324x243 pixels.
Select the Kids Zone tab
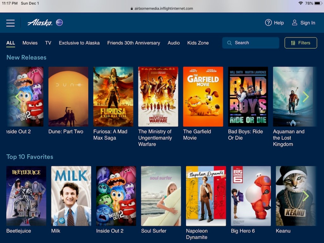(198, 43)
